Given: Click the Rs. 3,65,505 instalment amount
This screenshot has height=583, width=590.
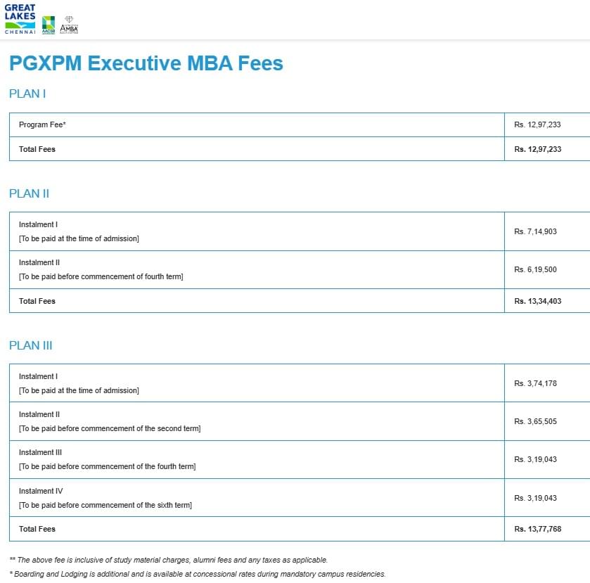Looking at the screenshot, I should 535,421.
